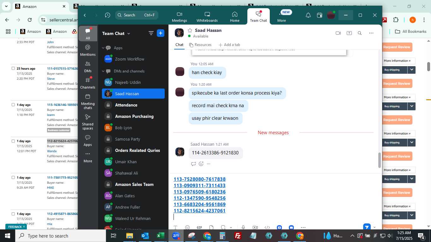Open Bob Lyon chat

click(133, 128)
